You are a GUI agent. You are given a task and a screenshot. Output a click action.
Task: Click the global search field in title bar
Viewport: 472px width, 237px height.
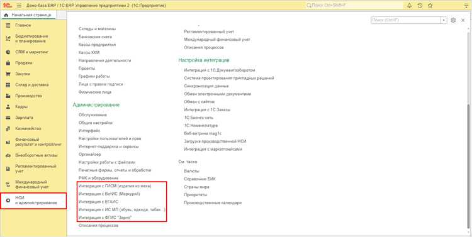click(354, 6)
